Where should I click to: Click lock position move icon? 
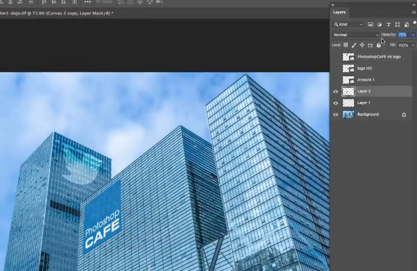point(362,45)
